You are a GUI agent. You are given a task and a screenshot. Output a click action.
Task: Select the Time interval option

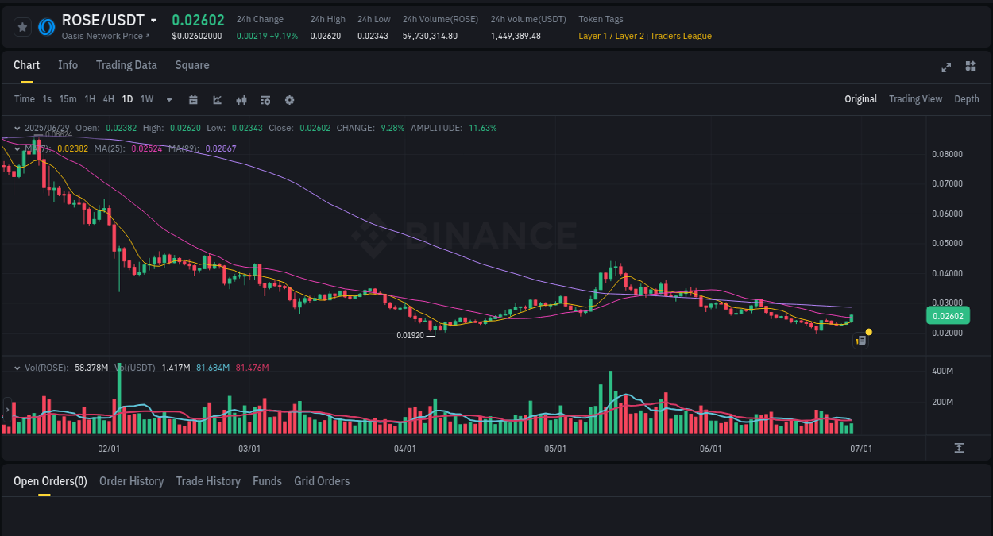[x=25, y=99]
